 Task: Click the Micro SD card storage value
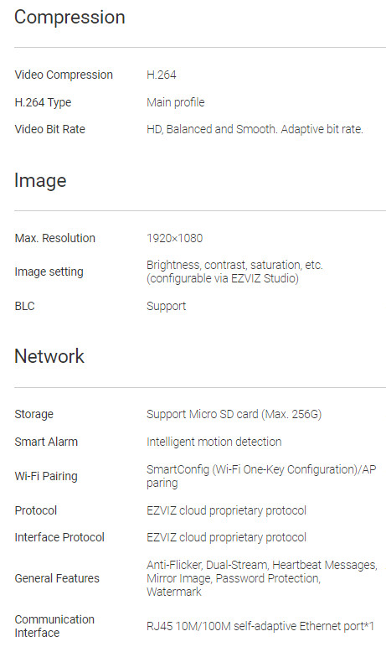coord(234,415)
